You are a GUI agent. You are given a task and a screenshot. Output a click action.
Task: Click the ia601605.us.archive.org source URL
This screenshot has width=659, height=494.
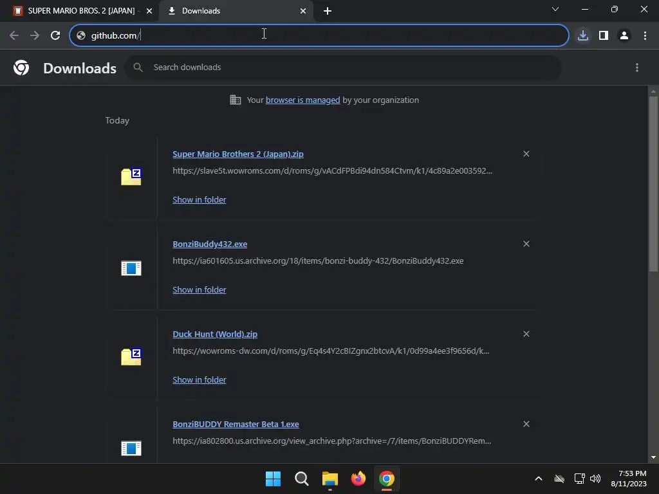[318, 261]
